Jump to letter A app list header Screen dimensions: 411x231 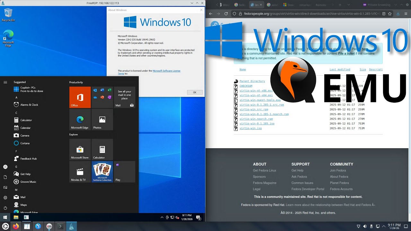click(16, 97)
